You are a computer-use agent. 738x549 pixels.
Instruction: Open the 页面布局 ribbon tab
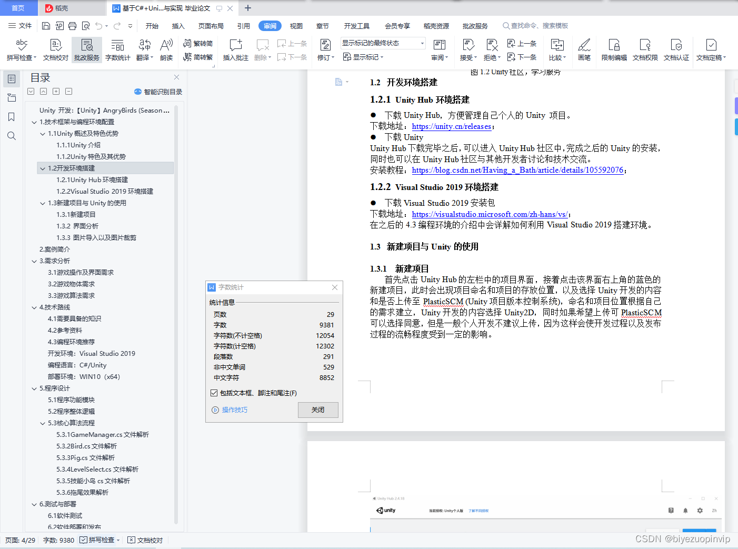tap(211, 26)
